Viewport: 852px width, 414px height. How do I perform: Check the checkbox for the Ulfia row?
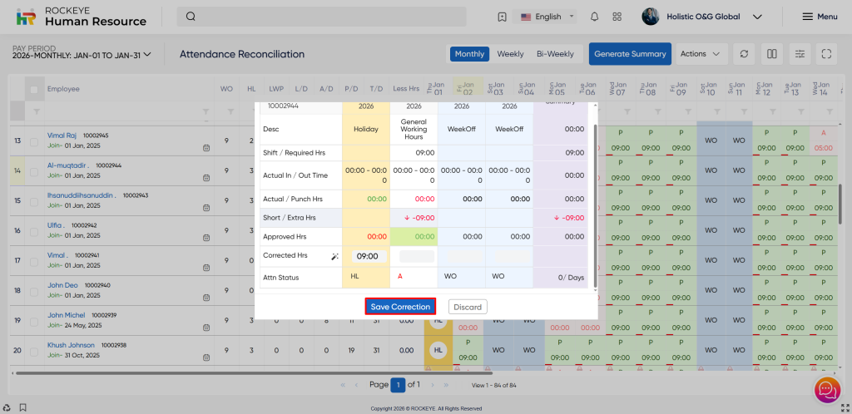[x=34, y=230]
